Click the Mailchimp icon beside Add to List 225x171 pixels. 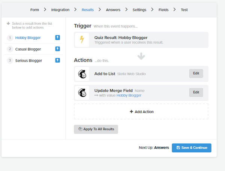[82, 74]
